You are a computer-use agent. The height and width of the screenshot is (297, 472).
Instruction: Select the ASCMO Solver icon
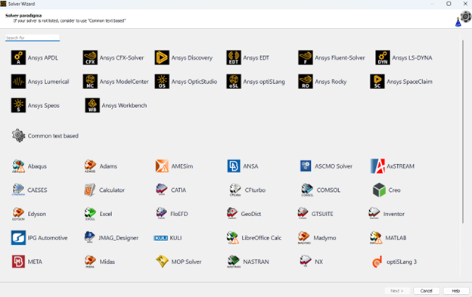[x=306, y=166]
